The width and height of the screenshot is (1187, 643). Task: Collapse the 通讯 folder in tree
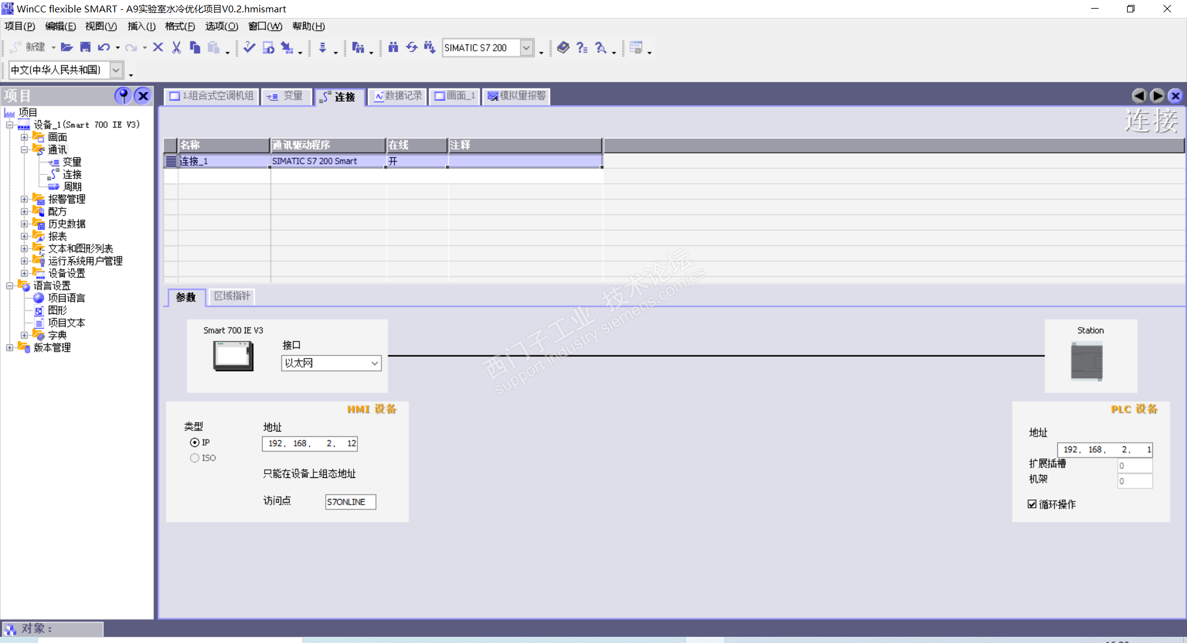tap(24, 150)
